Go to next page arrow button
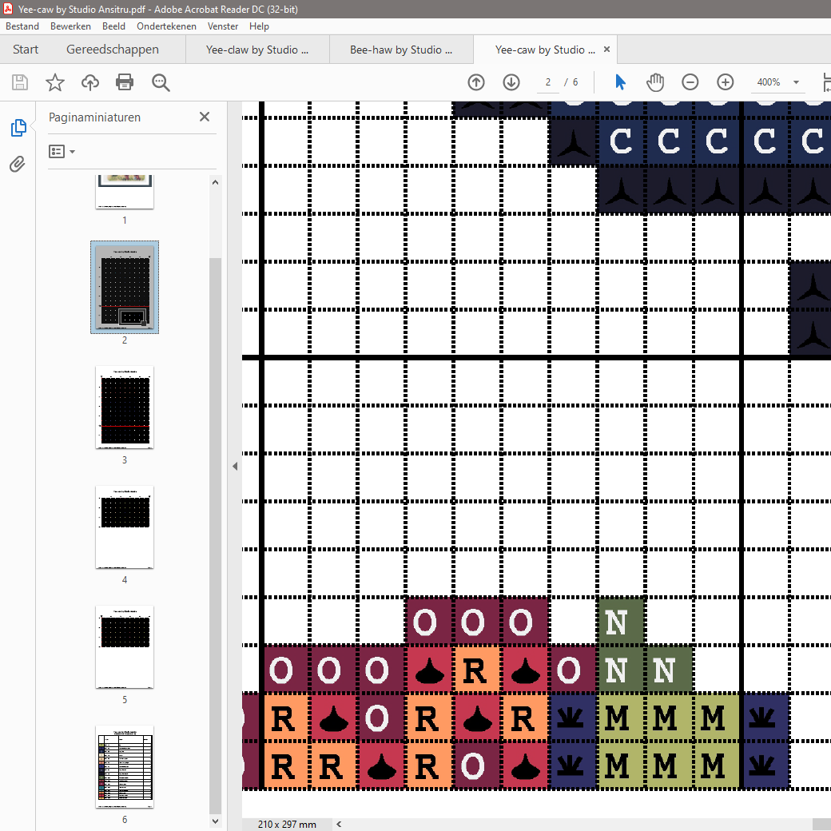Viewport: 831px width, 831px height. click(511, 82)
